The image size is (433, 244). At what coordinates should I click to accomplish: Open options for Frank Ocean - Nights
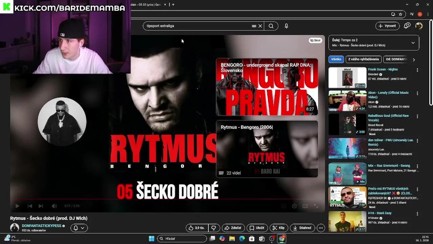point(417,70)
